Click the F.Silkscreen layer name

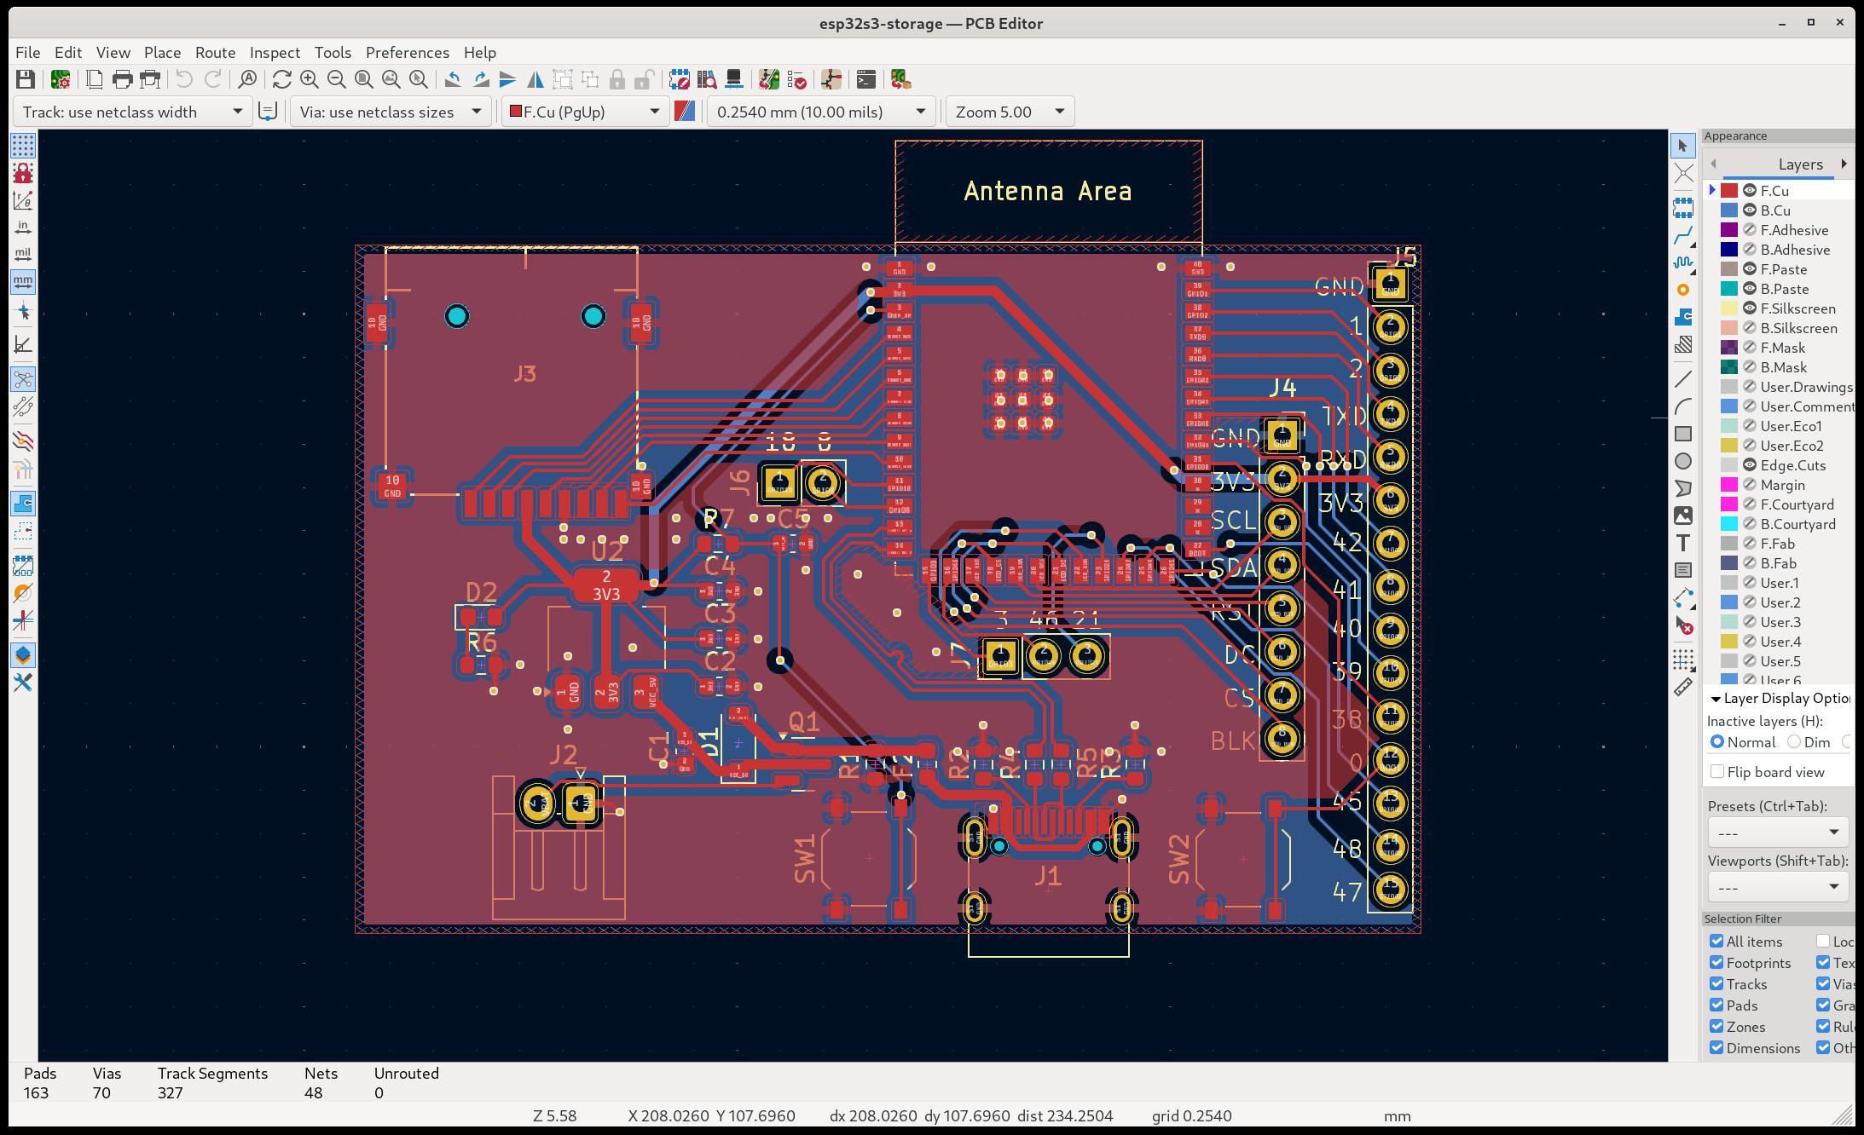click(1797, 308)
